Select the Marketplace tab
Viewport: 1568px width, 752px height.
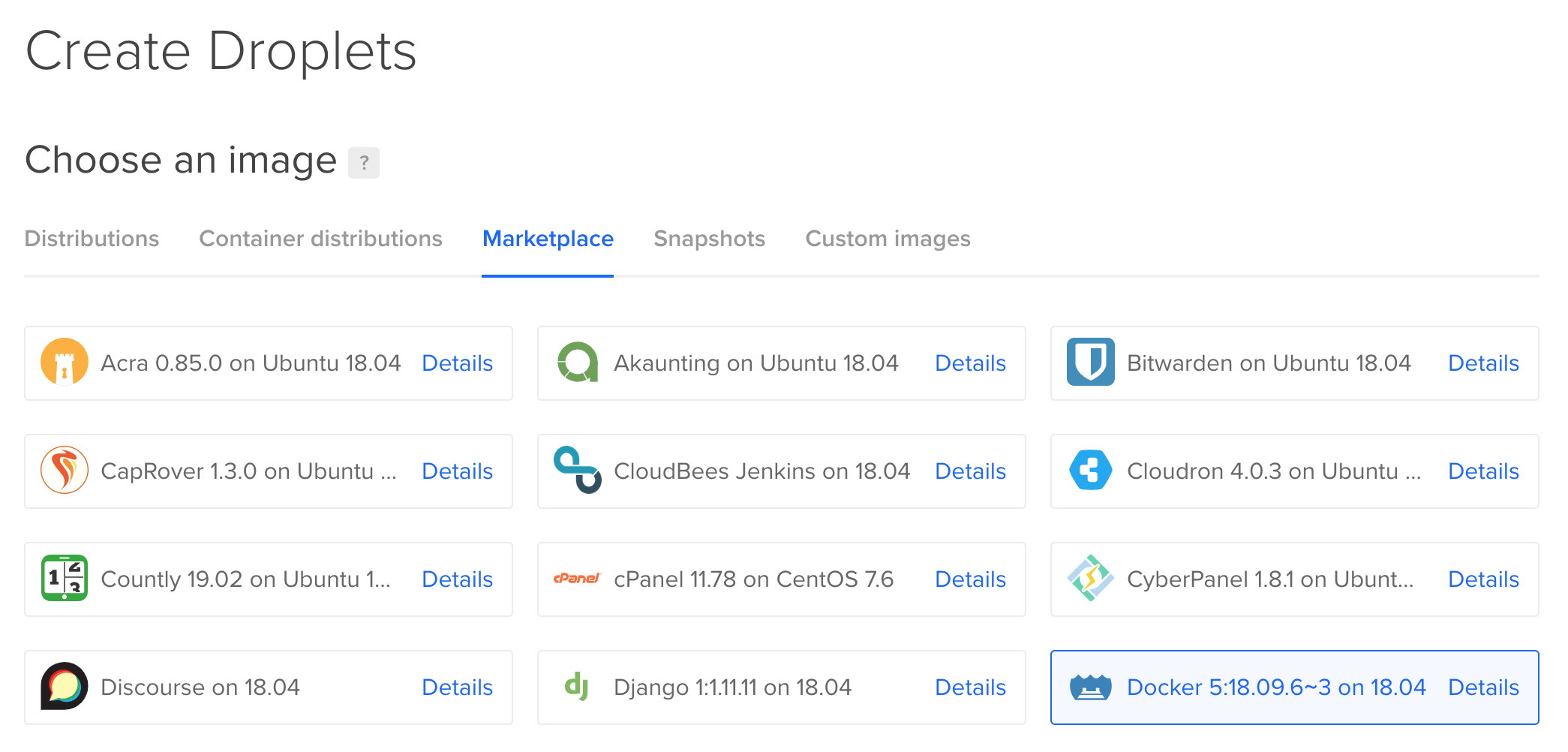548,239
